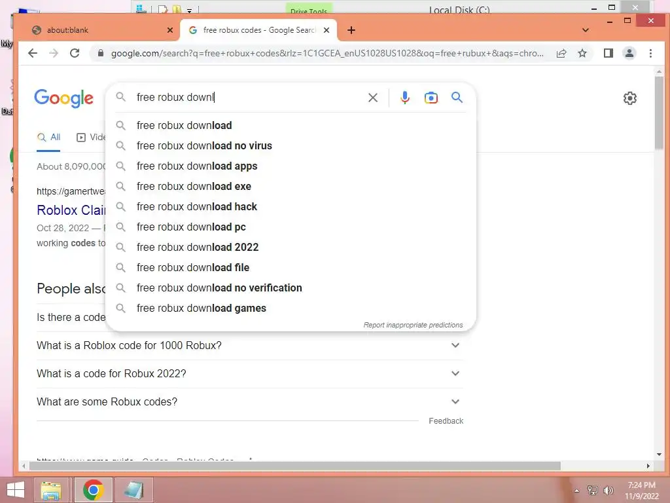This screenshot has width=670, height=503.
Task: Click into the Google search input field
Action: (248, 98)
